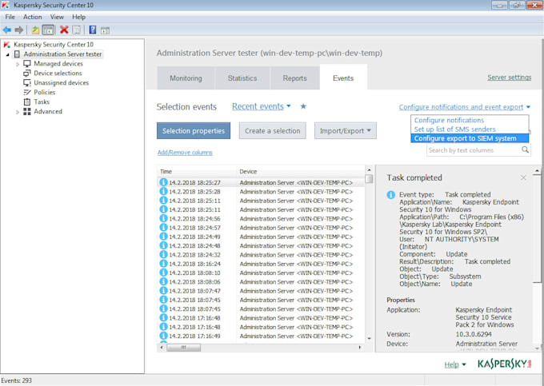Click the Selection properties button
The width and height of the screenshot is (544, 386).
click(194, 130)
